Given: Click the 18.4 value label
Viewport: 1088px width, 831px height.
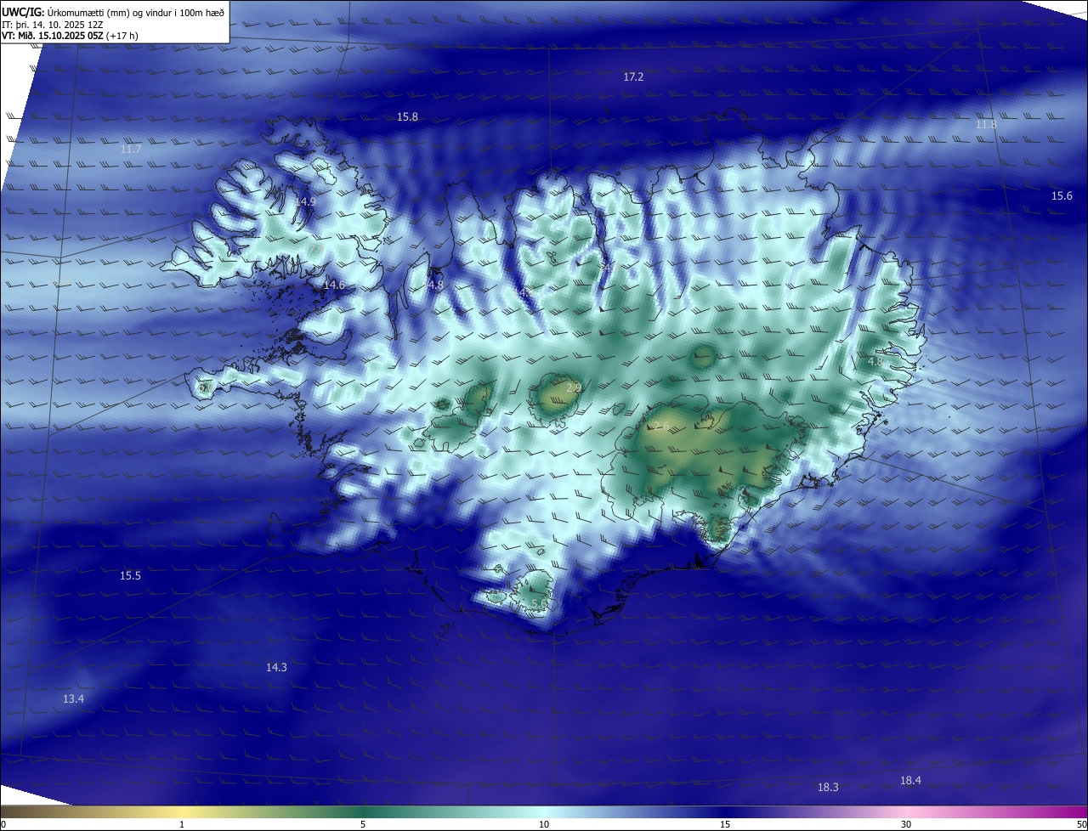Looking at the screenshot, I should click(910, 781).
